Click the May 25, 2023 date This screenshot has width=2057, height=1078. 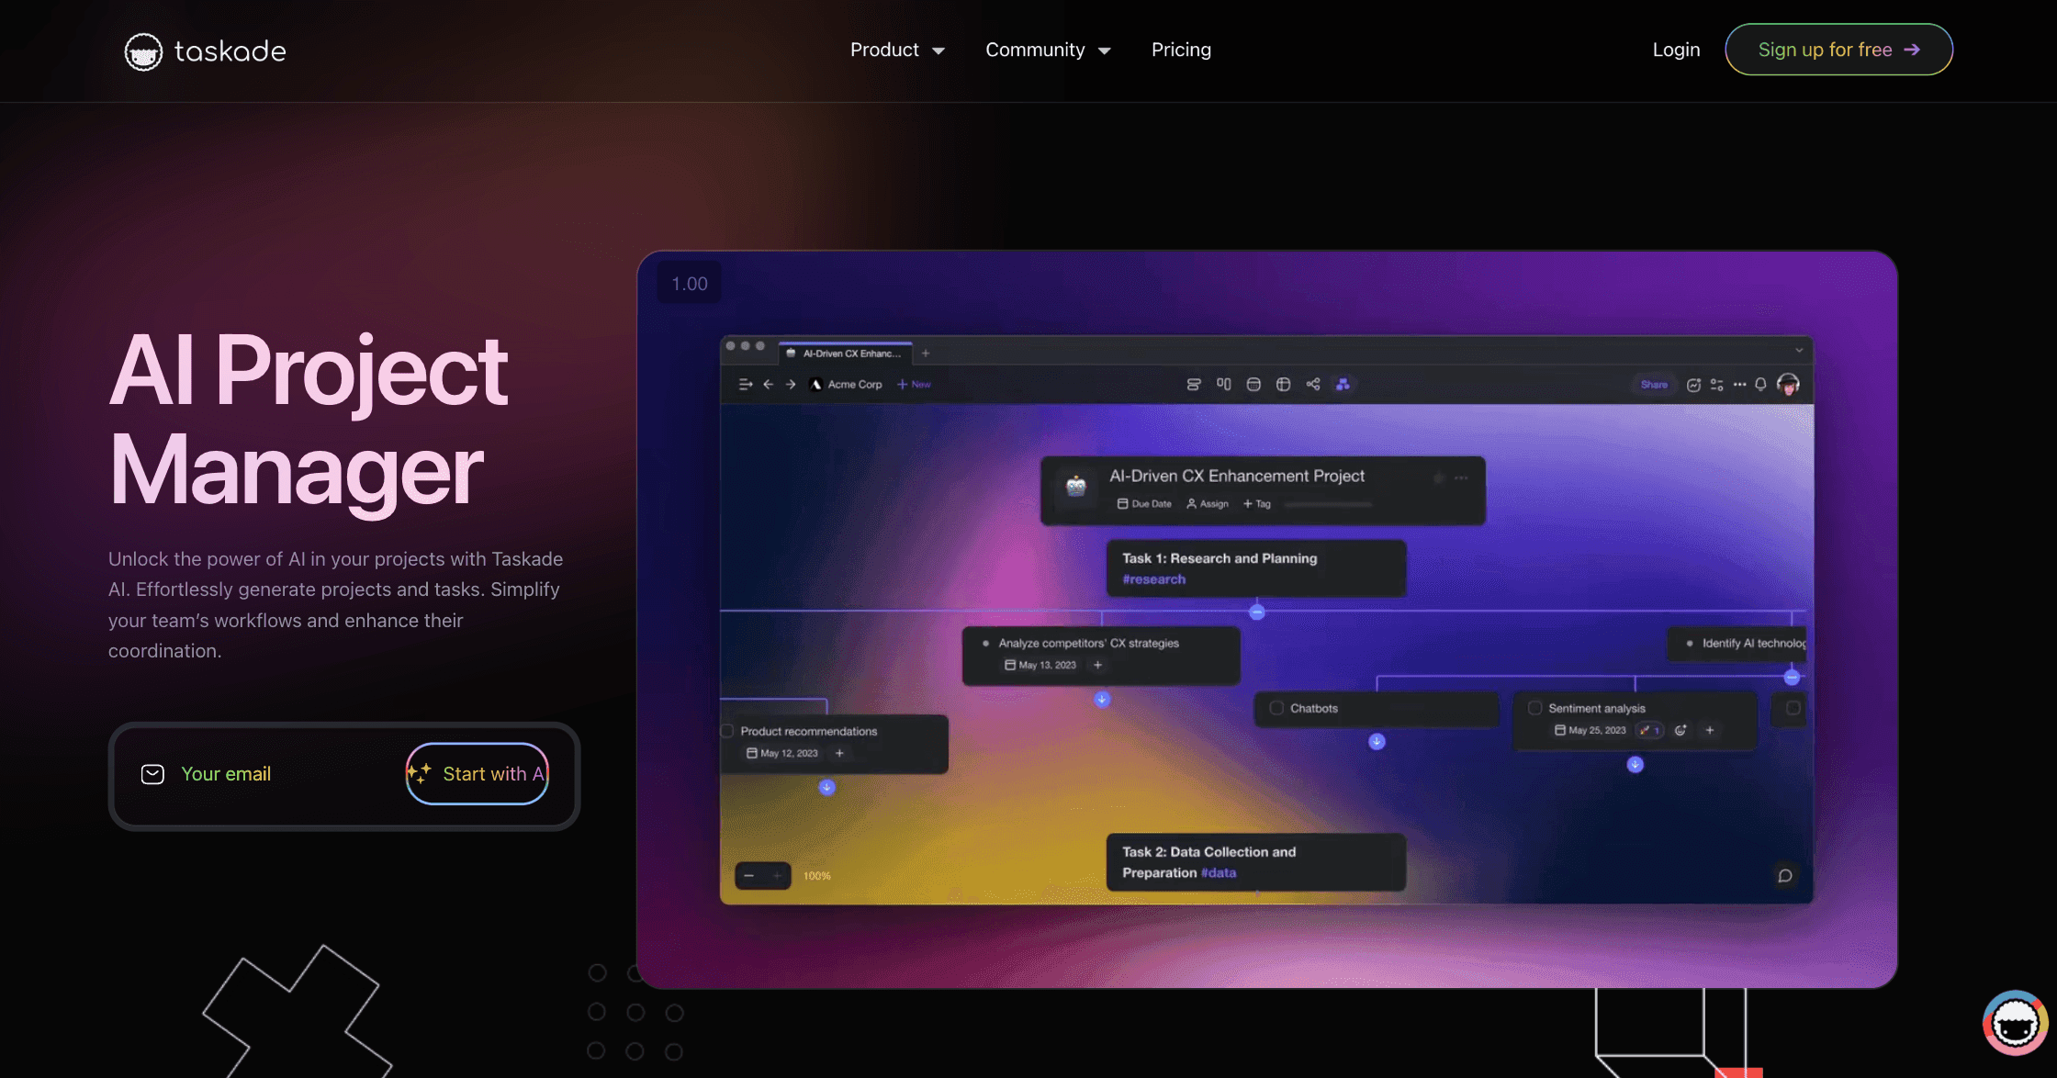point(1590,731)
